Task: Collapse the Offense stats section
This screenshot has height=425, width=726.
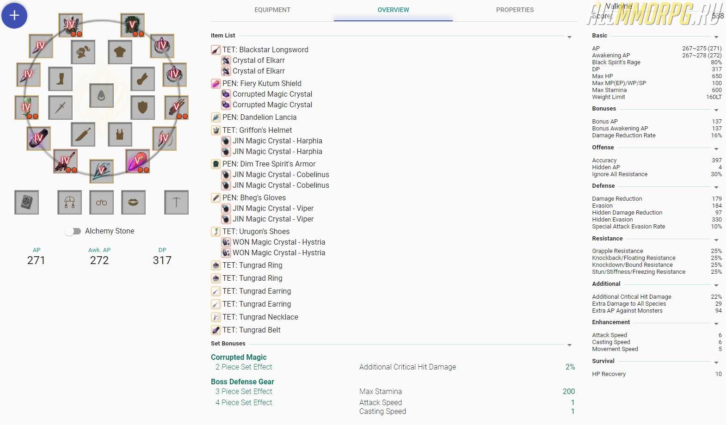Action: (716, 149)
